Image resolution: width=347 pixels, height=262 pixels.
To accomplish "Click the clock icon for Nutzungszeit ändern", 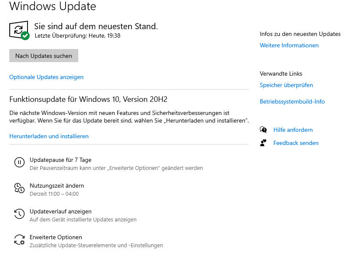I will tap(19, 188).
